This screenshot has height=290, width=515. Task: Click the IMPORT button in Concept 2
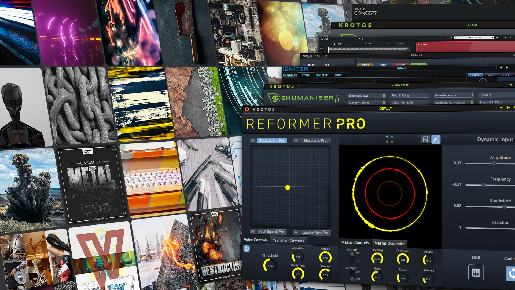(x=338, y=44)
